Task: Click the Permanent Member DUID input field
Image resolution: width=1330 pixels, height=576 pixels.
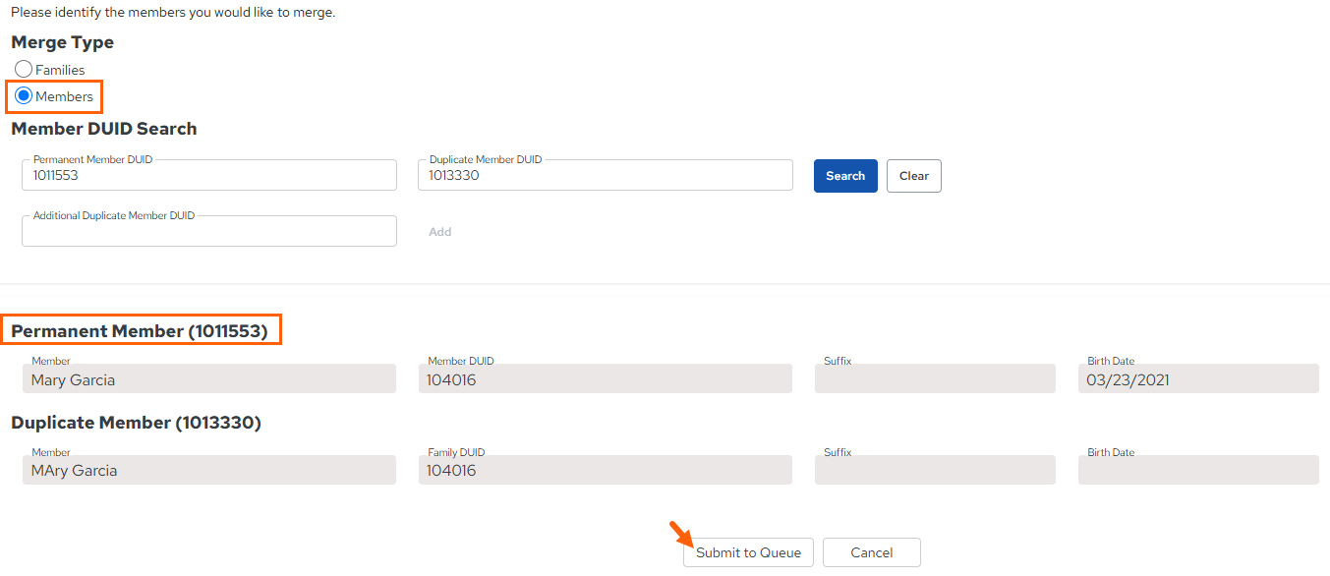Action: (x=209, y=175)
